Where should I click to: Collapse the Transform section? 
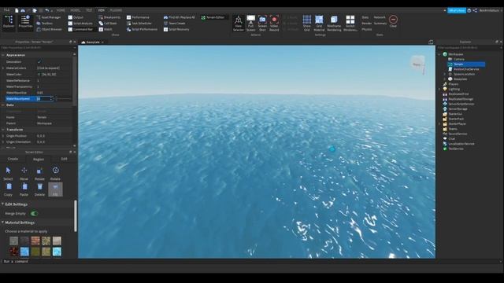click(3, 130)
